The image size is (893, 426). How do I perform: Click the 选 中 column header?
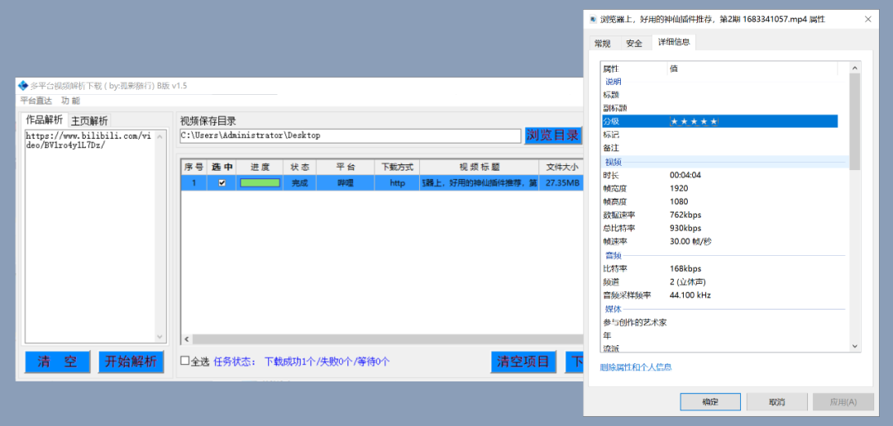tap(222, 168)
